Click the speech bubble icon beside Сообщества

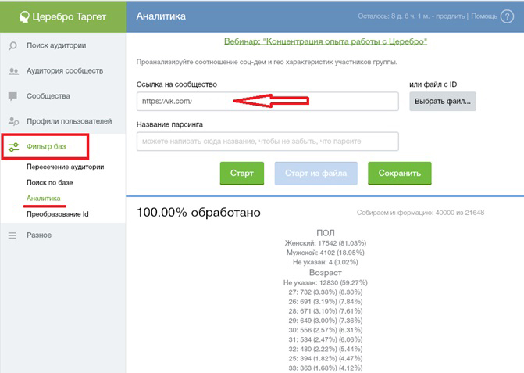12,96
